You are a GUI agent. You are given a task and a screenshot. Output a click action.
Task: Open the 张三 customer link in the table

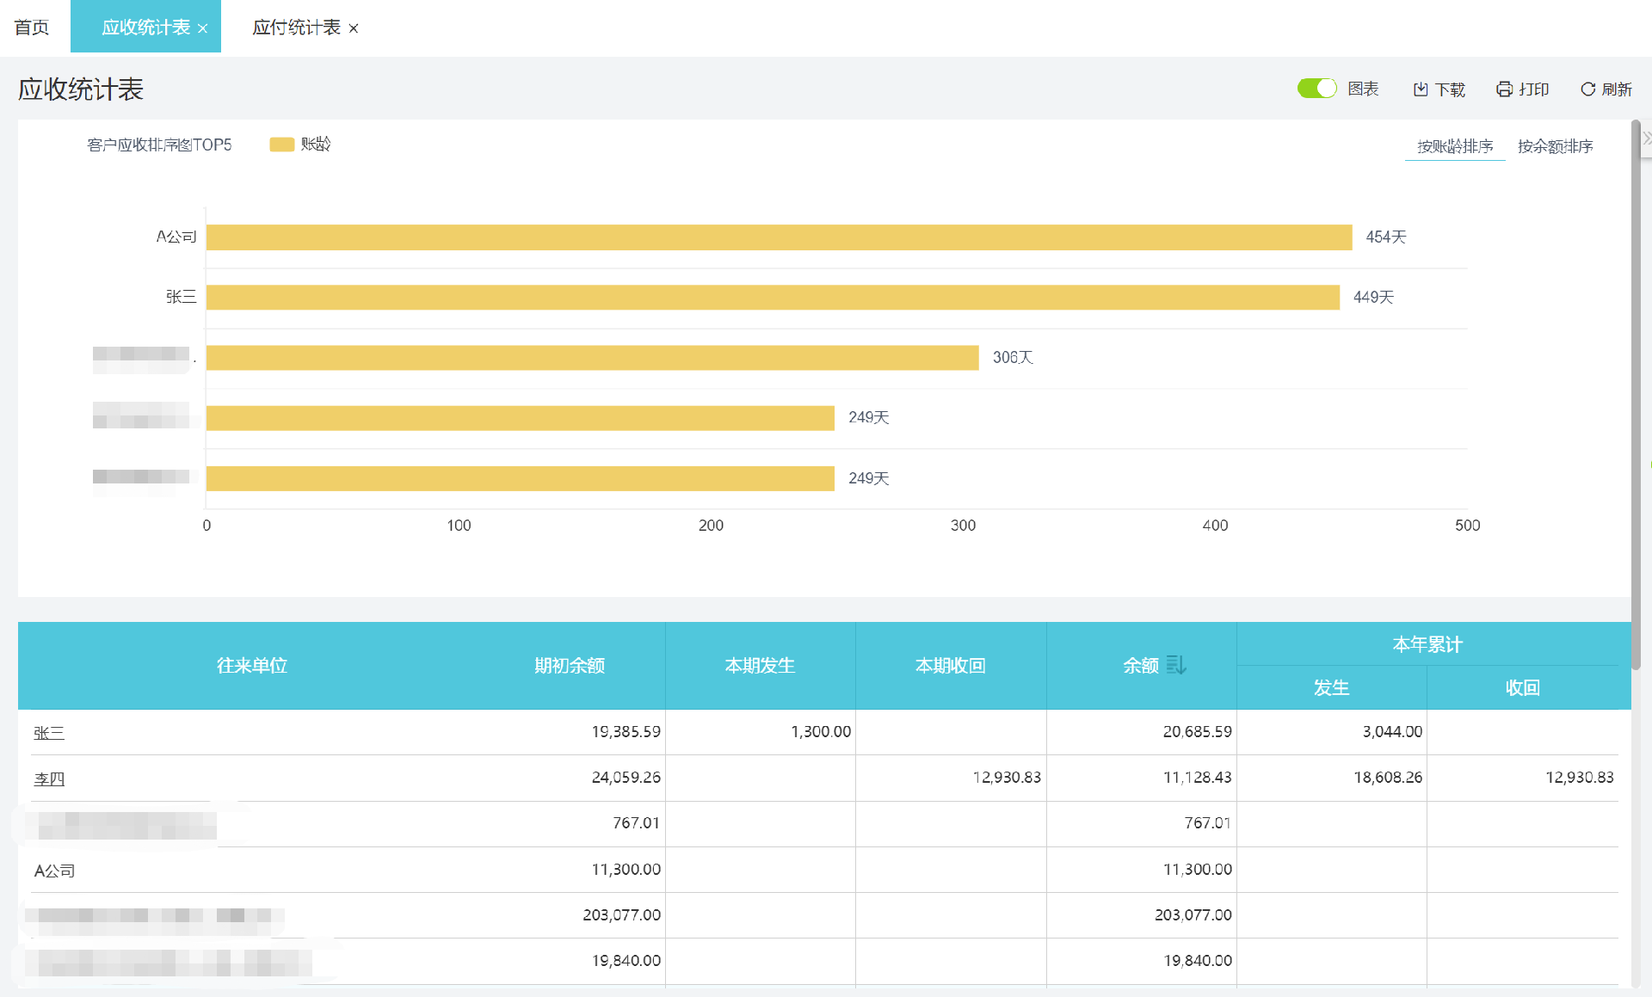click(x=49, y=733)
